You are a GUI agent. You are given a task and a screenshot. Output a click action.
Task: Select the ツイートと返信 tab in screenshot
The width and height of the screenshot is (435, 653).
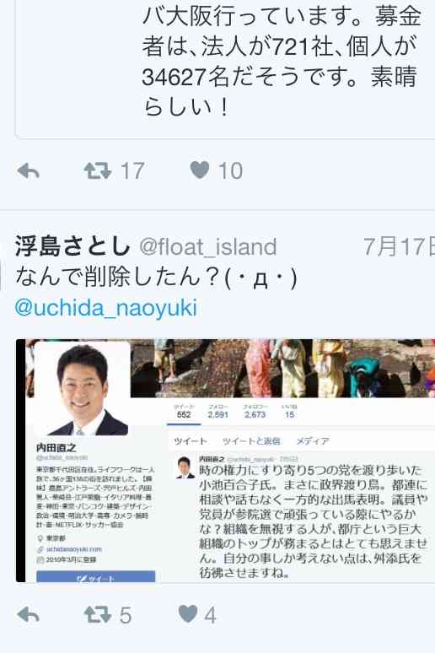pos(251,441)
